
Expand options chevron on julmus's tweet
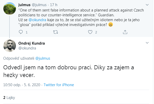point(147,5)
